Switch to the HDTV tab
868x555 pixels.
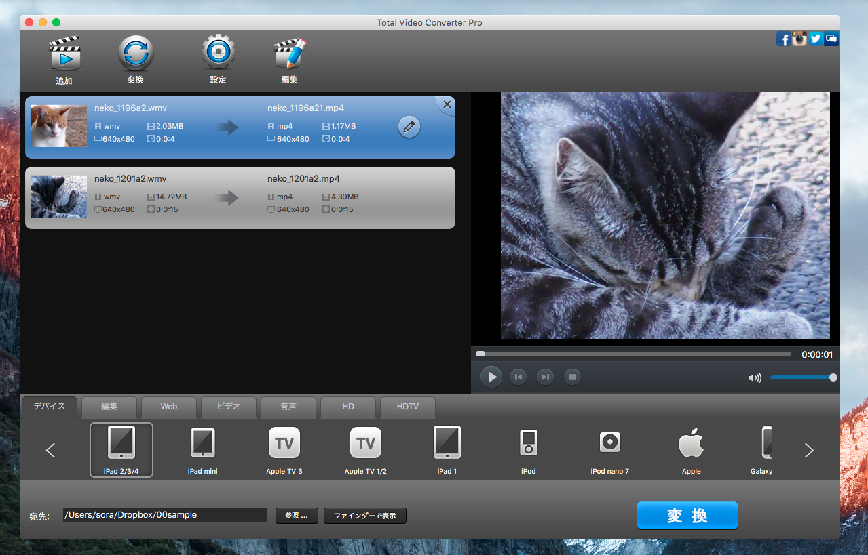407,407
